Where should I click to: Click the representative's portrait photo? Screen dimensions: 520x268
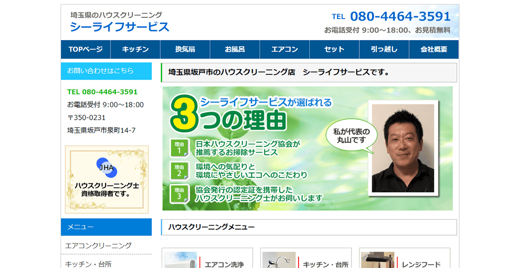tap(403, 148)
